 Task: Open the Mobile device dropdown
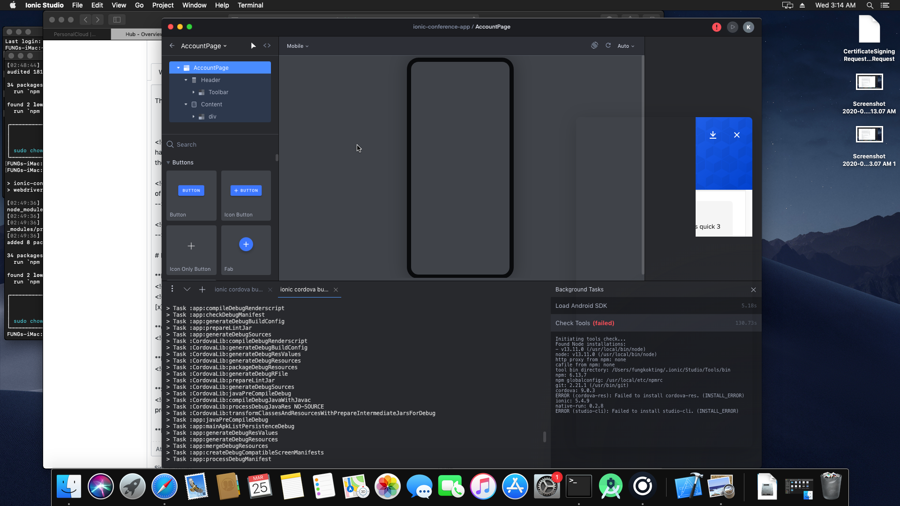click(298, 46)
